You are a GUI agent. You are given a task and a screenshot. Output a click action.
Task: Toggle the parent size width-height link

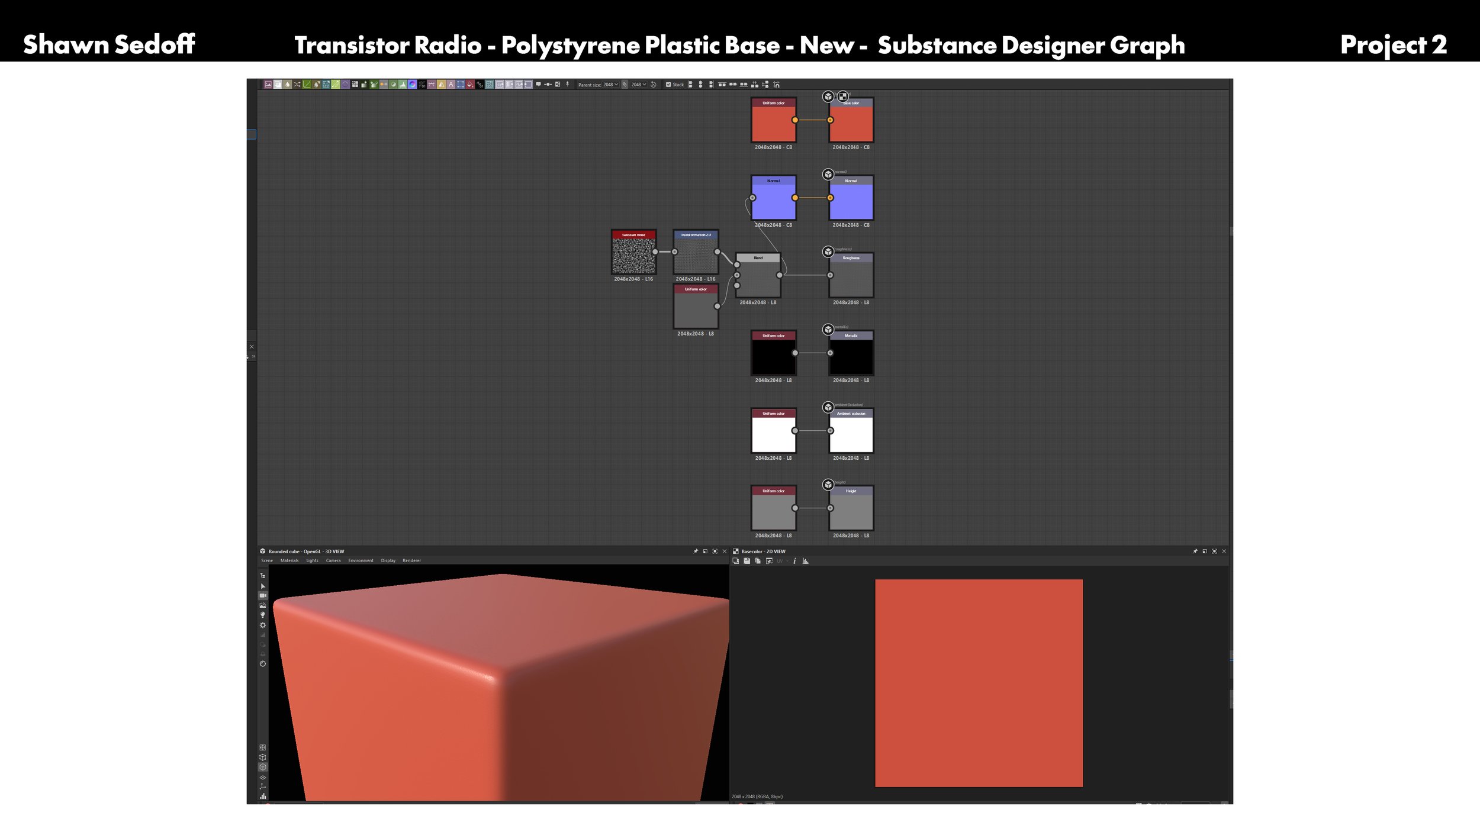(625, 85)
